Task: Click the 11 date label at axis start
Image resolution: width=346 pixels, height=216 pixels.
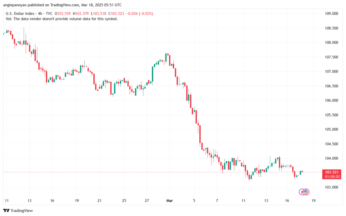Action: (x=7, y=200)
